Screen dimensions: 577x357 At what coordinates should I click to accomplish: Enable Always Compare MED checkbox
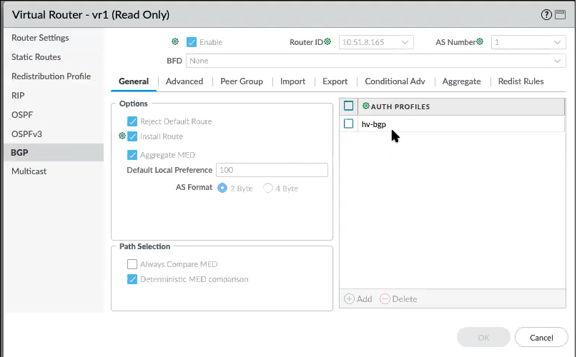pos(132,264)
